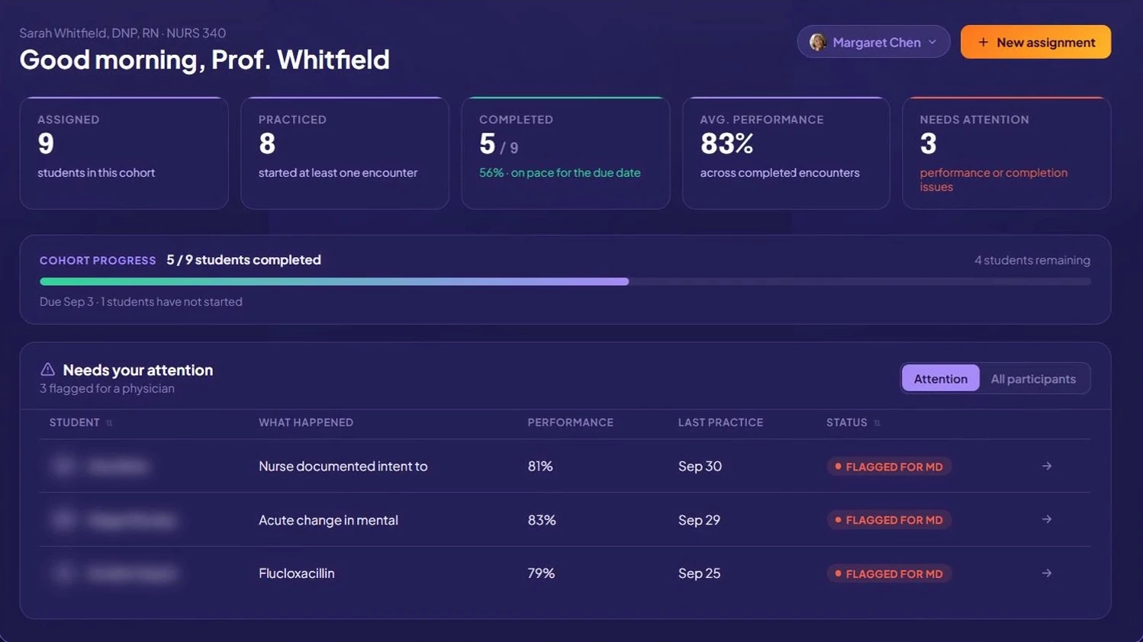Click the plus icon in New assignment
Screen dimensions: 1143x642
983,43
